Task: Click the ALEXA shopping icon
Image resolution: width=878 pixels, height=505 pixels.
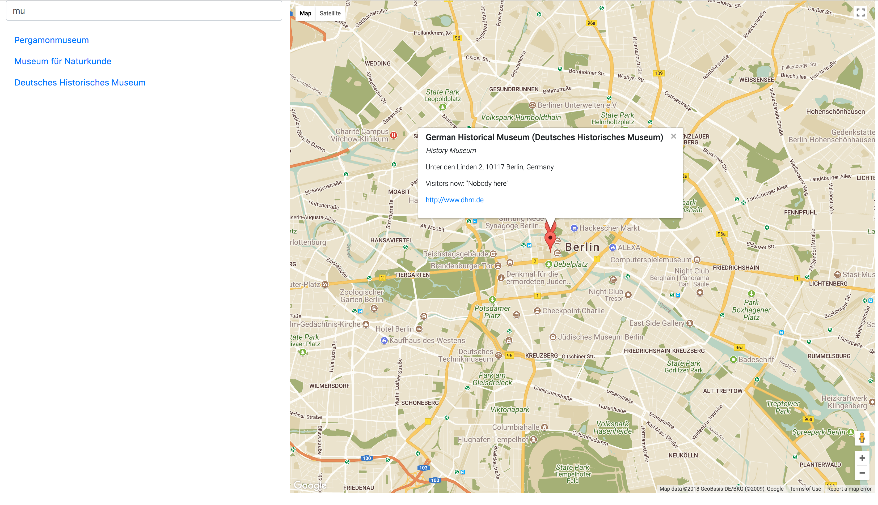Action: point(613,247)
